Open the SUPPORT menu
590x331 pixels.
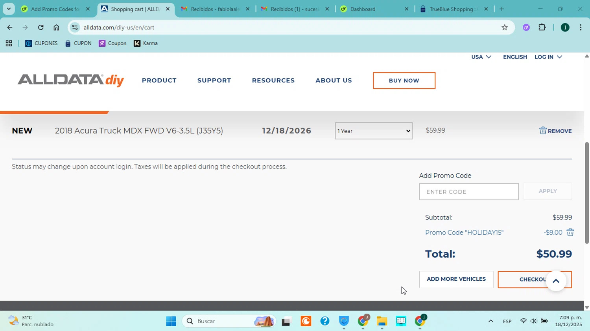click(214, 80)
